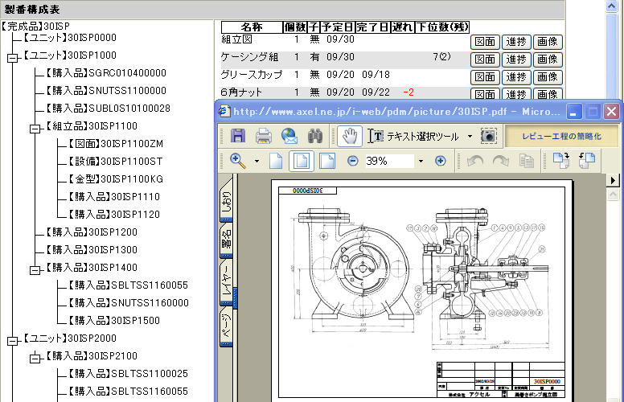Collapse the 【ユニット】30ISP1000 node

(x=13, y=58)
